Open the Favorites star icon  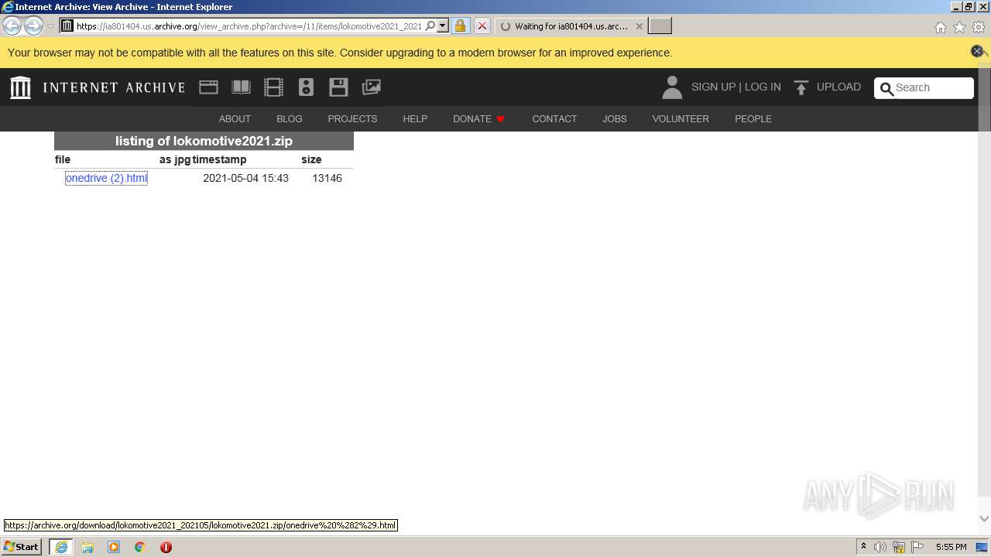click(x=959, y=27)
